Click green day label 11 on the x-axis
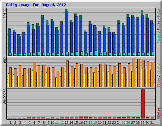Viewport: 162px width, 126px height. pyautogui.click(x=57, y=123)
